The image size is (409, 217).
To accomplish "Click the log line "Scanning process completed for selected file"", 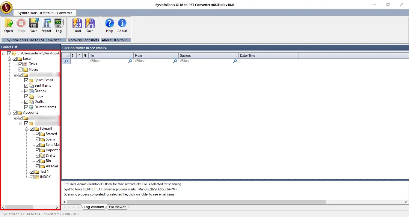I will (120, 194).
